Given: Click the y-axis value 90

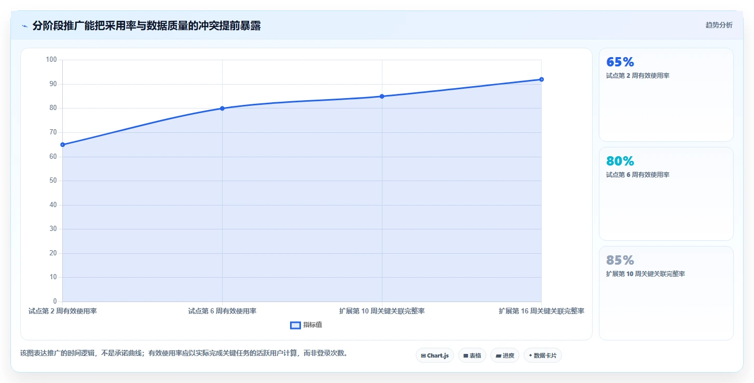Looking at the screenshot, I should pyautogui.click(x=53, y=84).
